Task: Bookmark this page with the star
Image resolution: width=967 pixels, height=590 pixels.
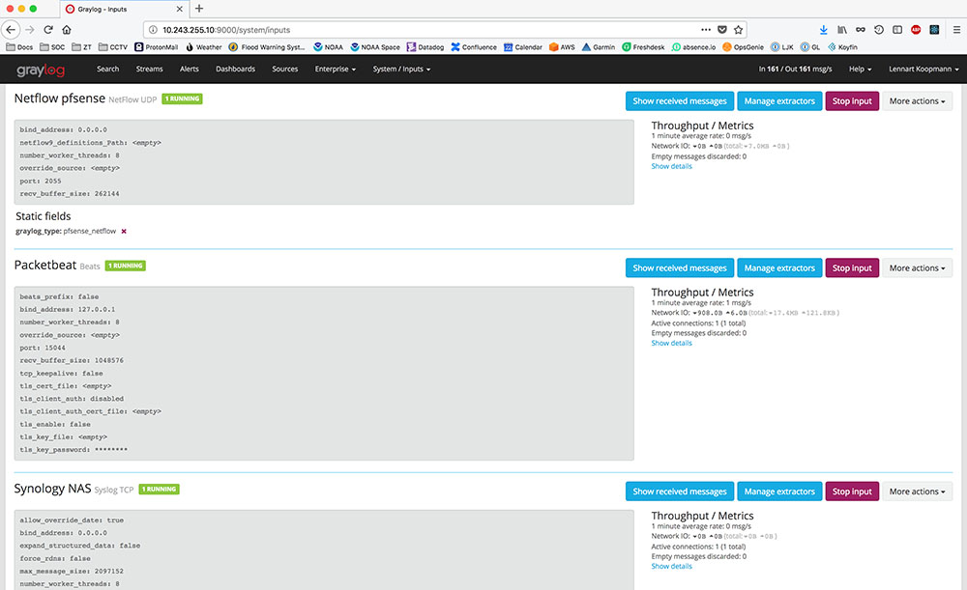Action: point(738,30)
